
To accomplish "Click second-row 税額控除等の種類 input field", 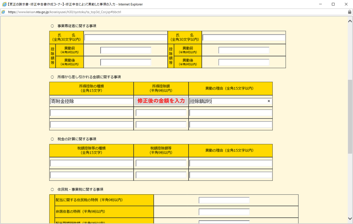I will [92, 175].
